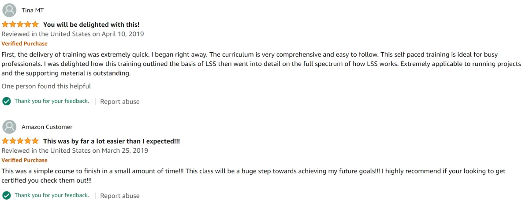Click "One person found this helpful" text
529x201 pixels.
[x=46, y=86]
